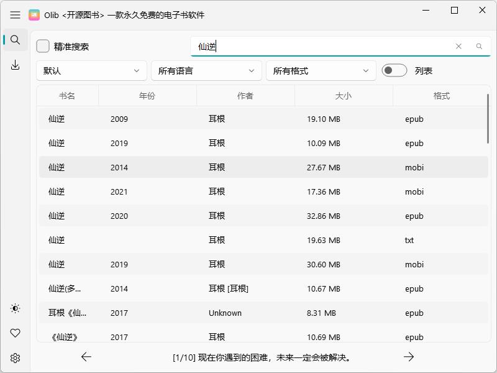This screenshot has width=497, height=373.
Task: Toggle the 列表 list view switch
Action: click(x=394, y=71)
